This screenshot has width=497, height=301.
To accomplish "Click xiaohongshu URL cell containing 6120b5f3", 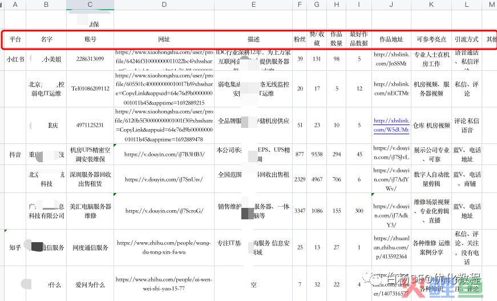I will pyautogui.click(x=164, y=125).
